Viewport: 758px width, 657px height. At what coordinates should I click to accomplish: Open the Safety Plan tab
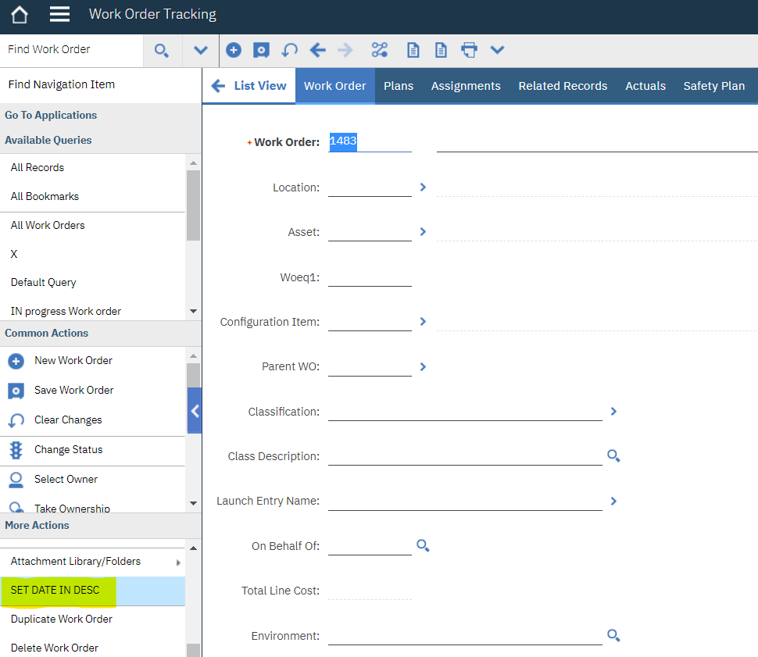(x=713, y=86)
